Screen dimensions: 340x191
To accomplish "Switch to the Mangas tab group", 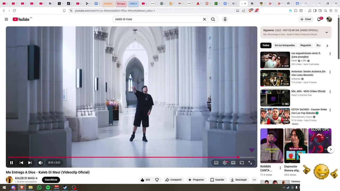I will 121,4.
